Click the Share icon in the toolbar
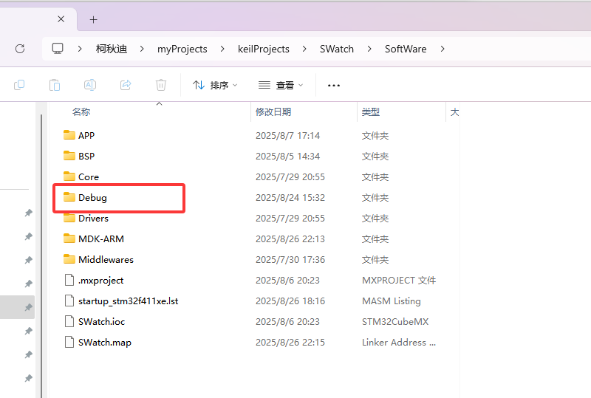This screenshot has width=591, height=398. point(126,85)
